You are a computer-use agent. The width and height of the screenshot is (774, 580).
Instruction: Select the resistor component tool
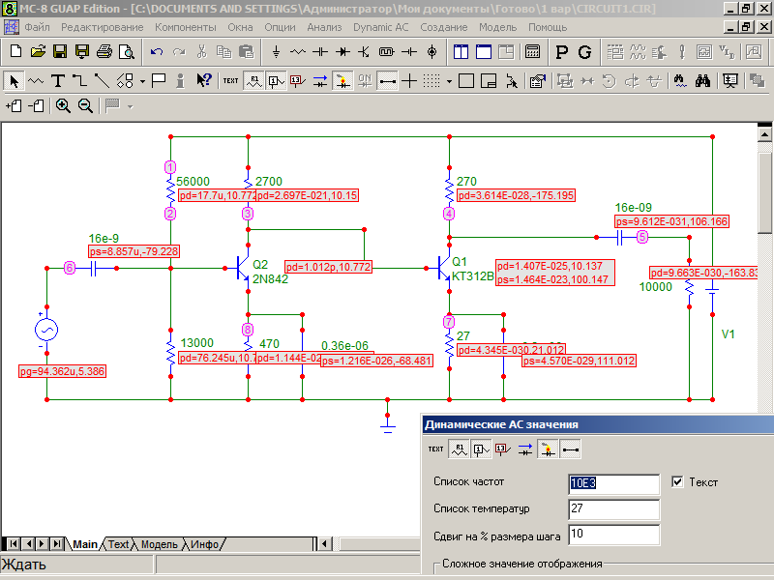pos(298,50)
